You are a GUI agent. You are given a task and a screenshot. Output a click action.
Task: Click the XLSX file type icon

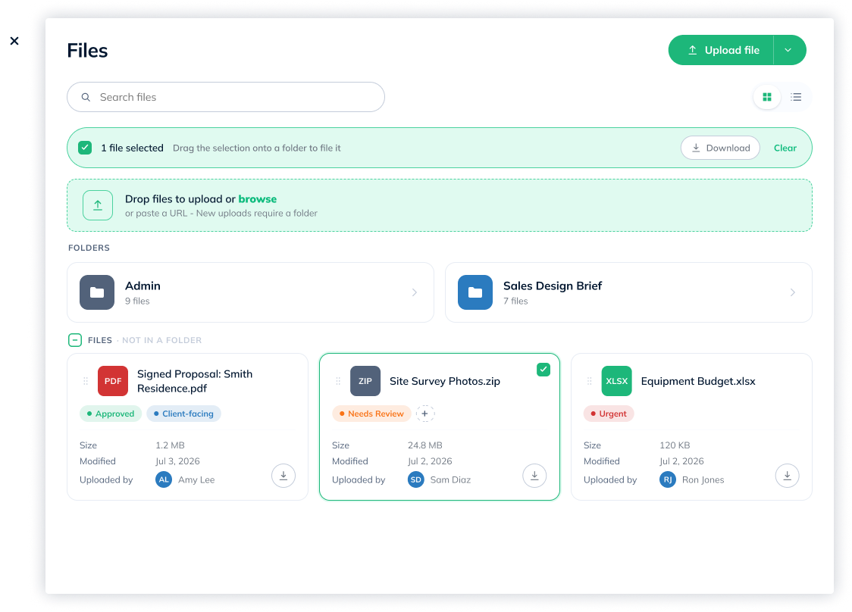click(x=617, y=381)
